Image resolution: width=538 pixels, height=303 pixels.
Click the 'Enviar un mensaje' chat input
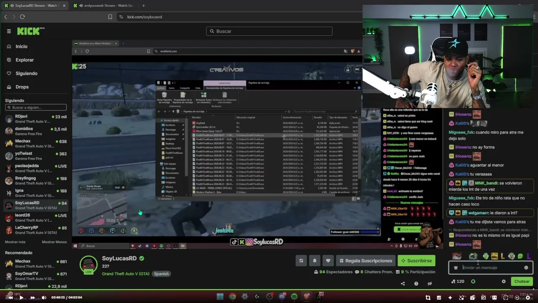pyautogui.click(x=491, y=268)
